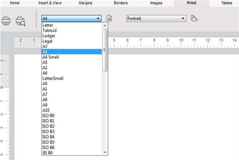Click scroll up arrow in paper list
The width and height of the screenshot is (239, 160).
coord(105,25)
